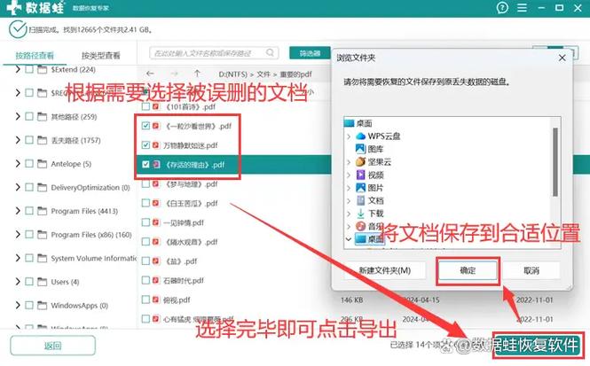This screenshot has height=366, width=590.
Task: Click 确定 to confirm folder
Action: click(x=468, y=270)
